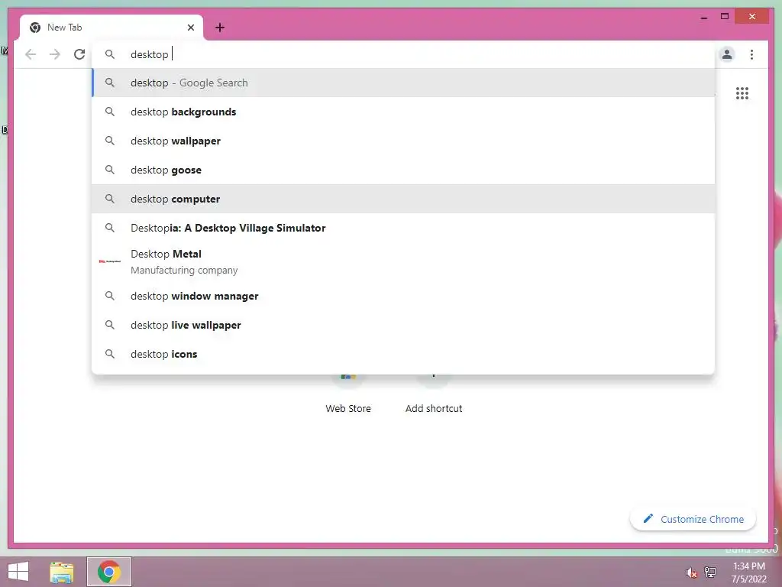Open File Explorer from the taskbar
This screenshot has width=782, height=587.
62,572
